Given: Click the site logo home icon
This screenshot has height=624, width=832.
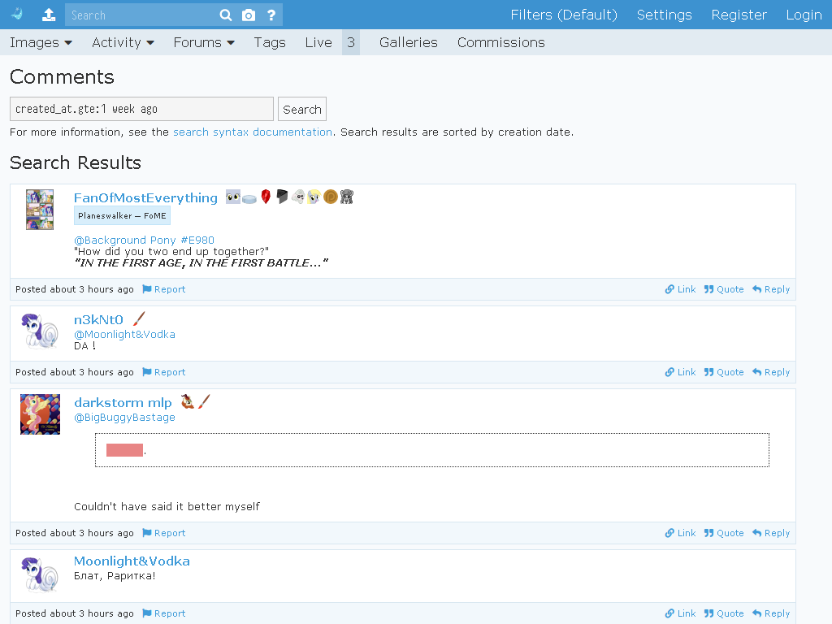Looking at the screenshot, I should pos(17,15).
